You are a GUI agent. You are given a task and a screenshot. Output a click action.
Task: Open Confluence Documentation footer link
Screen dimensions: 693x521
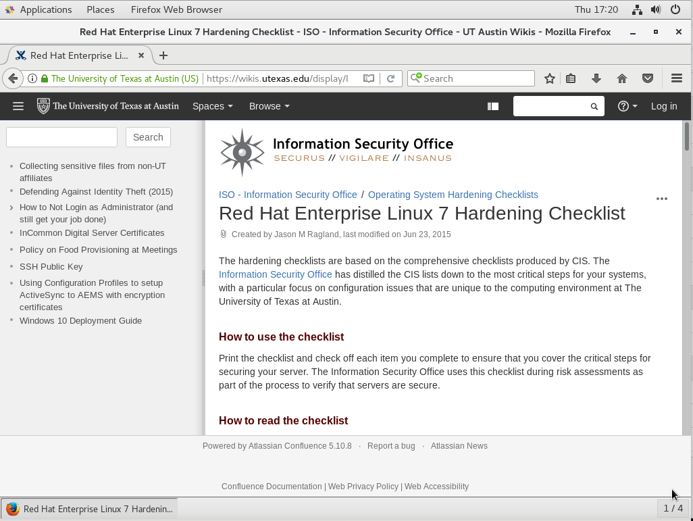[x=272, y=487]
